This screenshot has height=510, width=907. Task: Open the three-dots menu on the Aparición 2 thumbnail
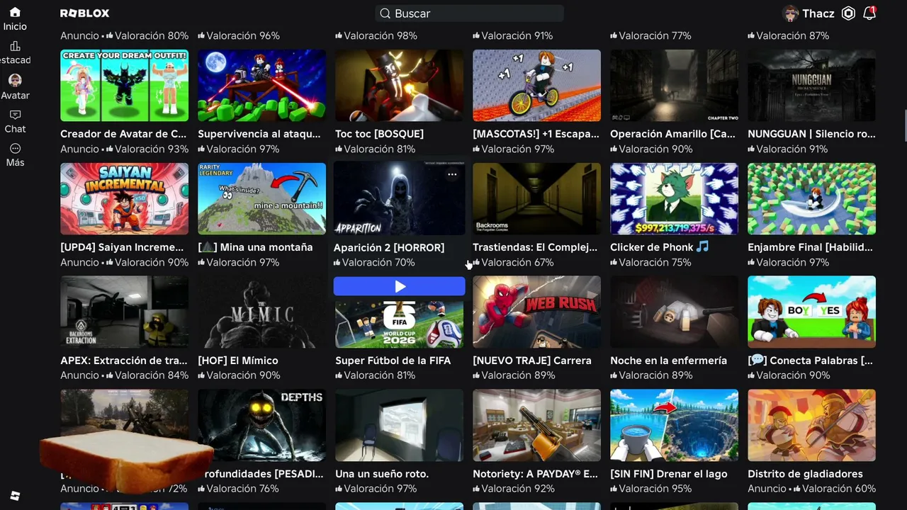point(452,174)
